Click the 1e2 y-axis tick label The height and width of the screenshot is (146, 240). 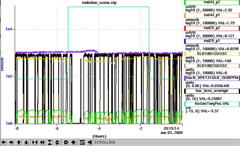[9, 76]
